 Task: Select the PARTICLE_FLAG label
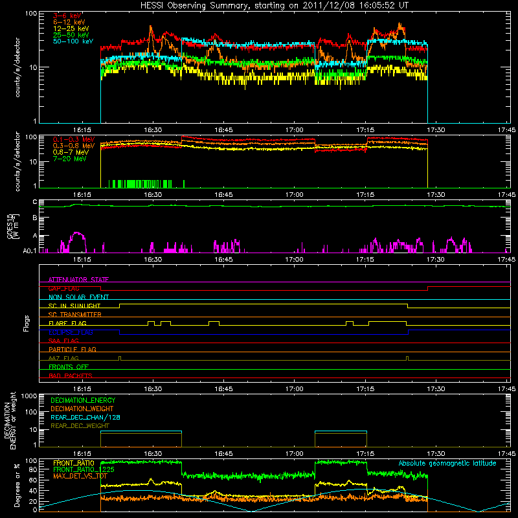pos(73,349)
